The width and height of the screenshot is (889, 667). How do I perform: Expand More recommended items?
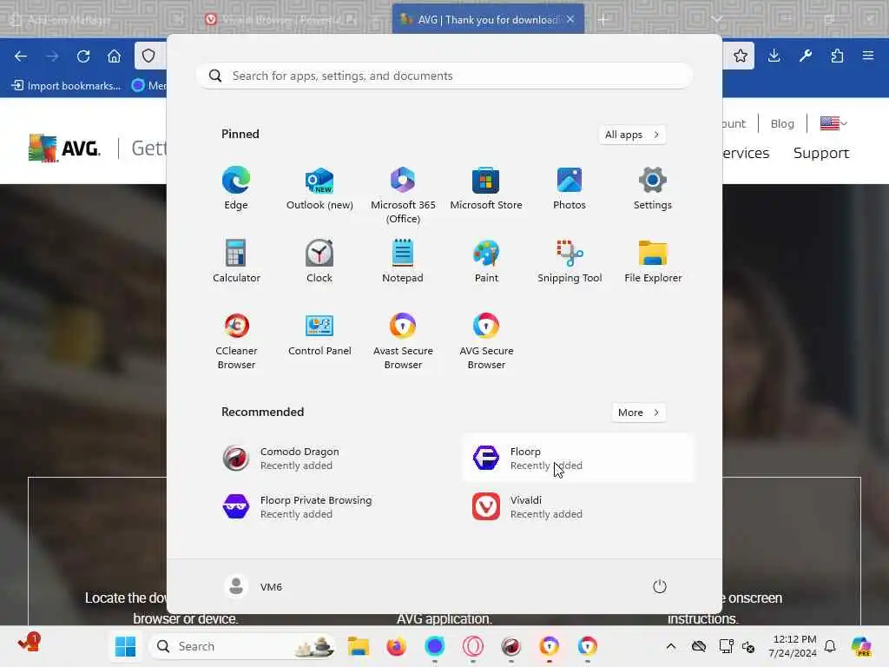click(639, 413)
